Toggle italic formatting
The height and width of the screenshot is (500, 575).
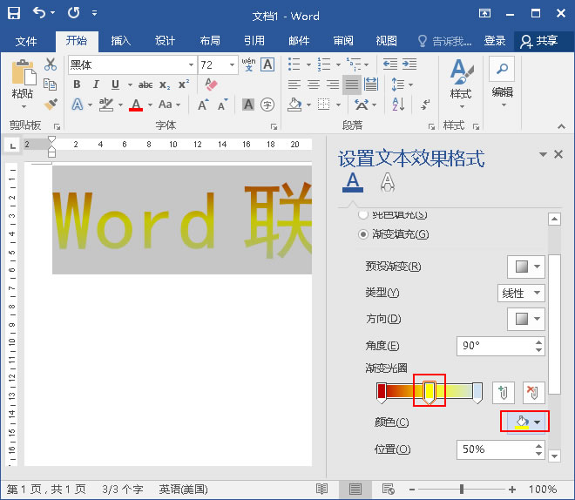click(x=96, y=84)
